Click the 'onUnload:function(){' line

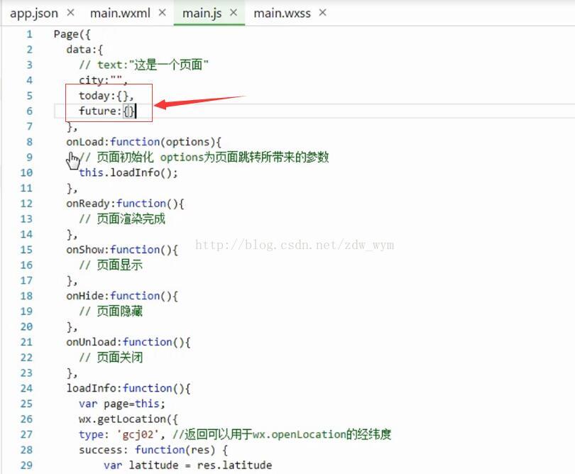[x=128, y=342]
